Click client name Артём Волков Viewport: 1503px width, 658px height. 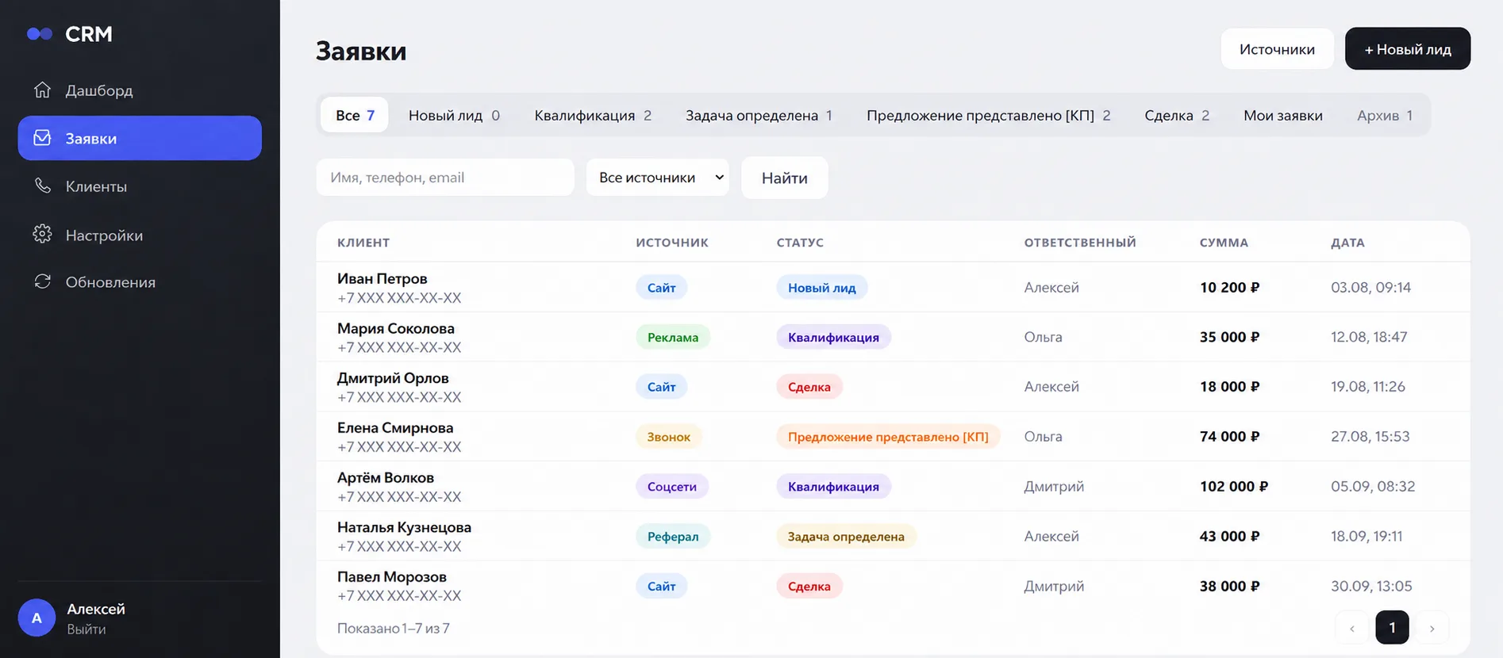pyautogui.click(x=386, y=478)
